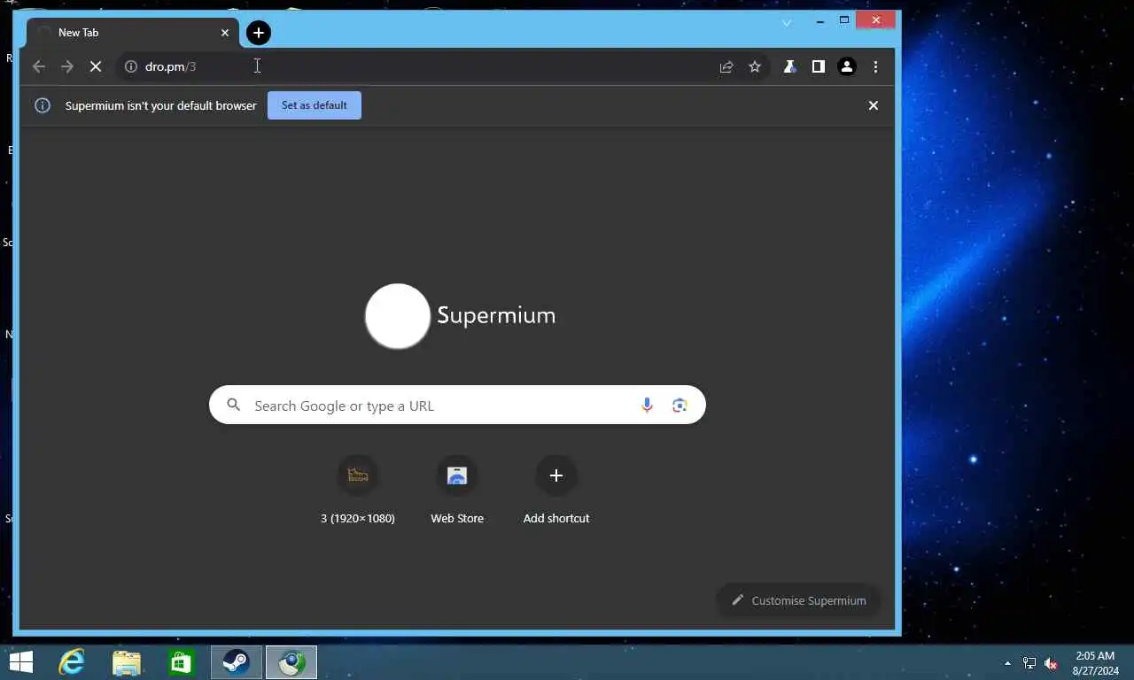Open a new tab with plus button

259,33
